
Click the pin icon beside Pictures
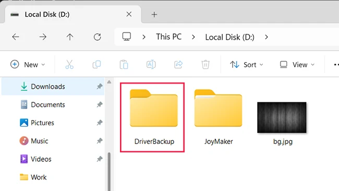pyautogui.click(x=100, y=123)
